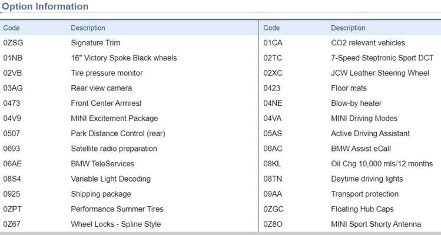Select the Satellite radio preparation row
441x235 pixels.
point(114,149)
